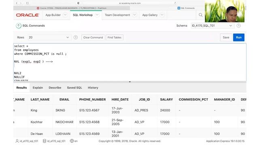Switch to the Results tab

[21, 88]
